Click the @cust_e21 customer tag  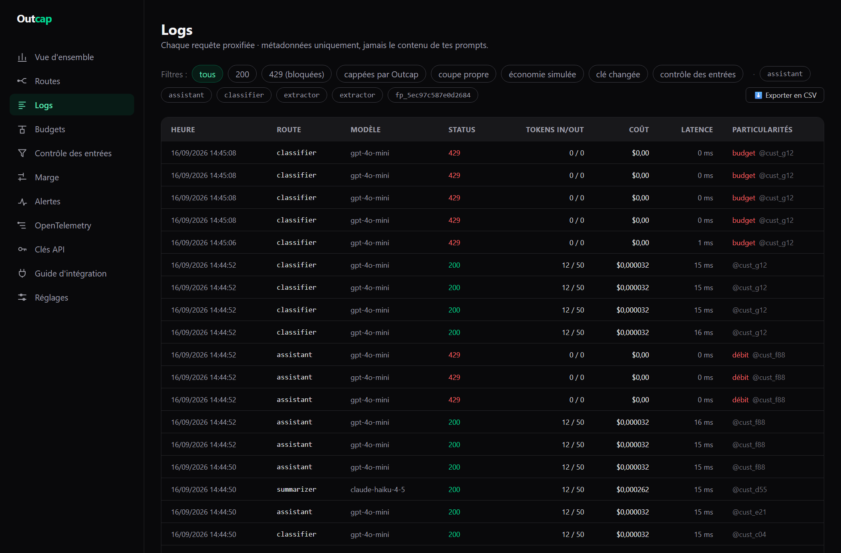(749, 512)
